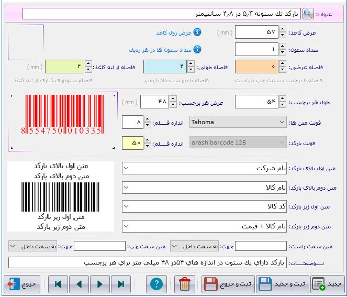Open the Tahoma text font dropdown
The image size is (347, 297).
pyautogui.click(x=238, y=123)
